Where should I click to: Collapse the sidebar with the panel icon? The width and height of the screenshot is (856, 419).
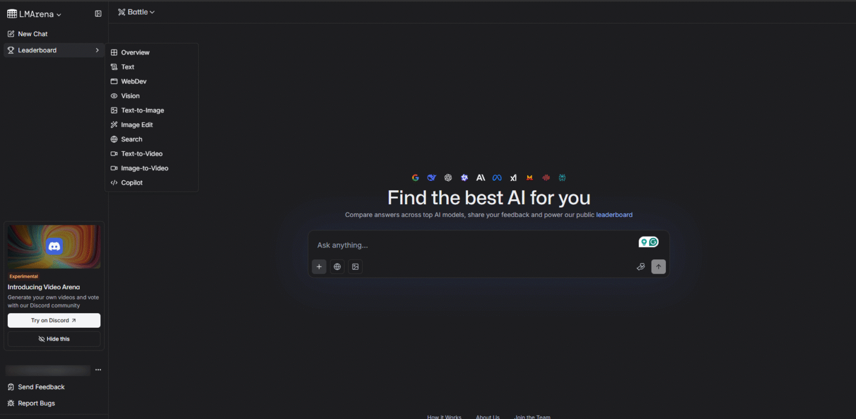[98, 13]
